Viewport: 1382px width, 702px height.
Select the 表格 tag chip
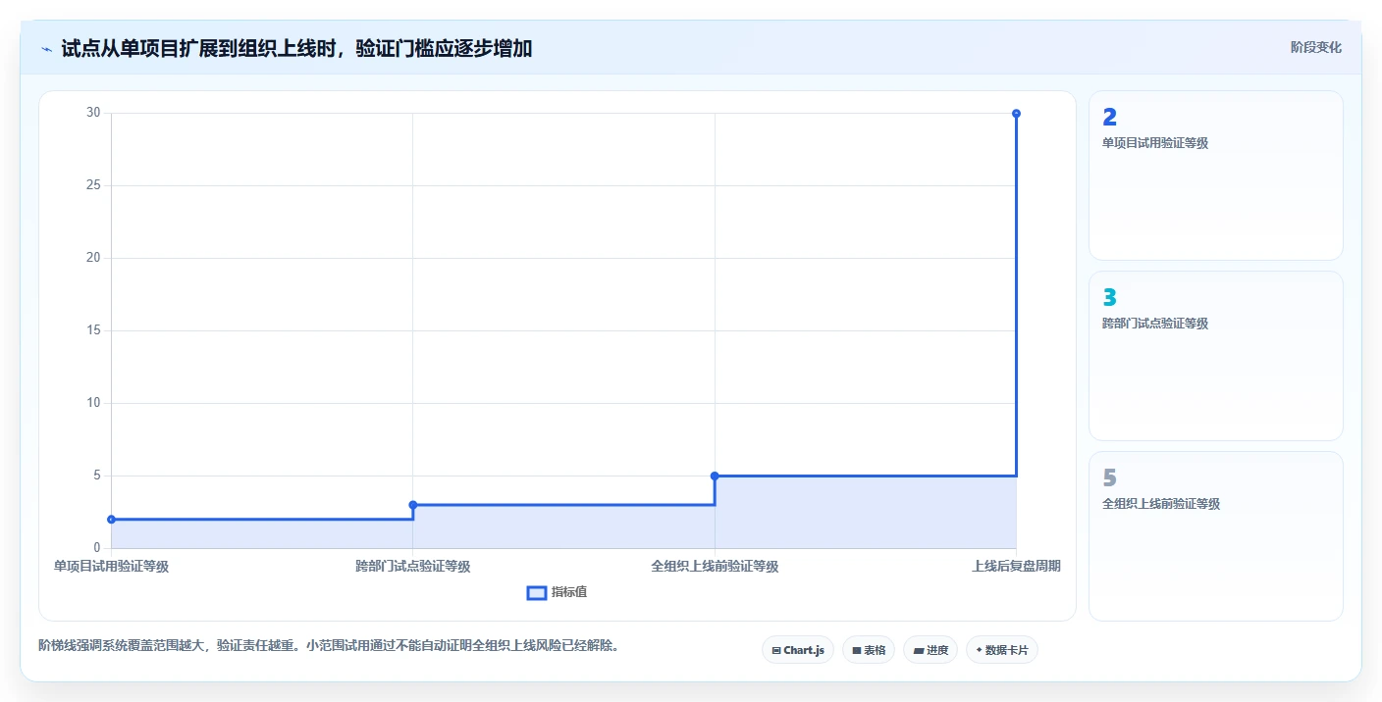coord(868,650)
